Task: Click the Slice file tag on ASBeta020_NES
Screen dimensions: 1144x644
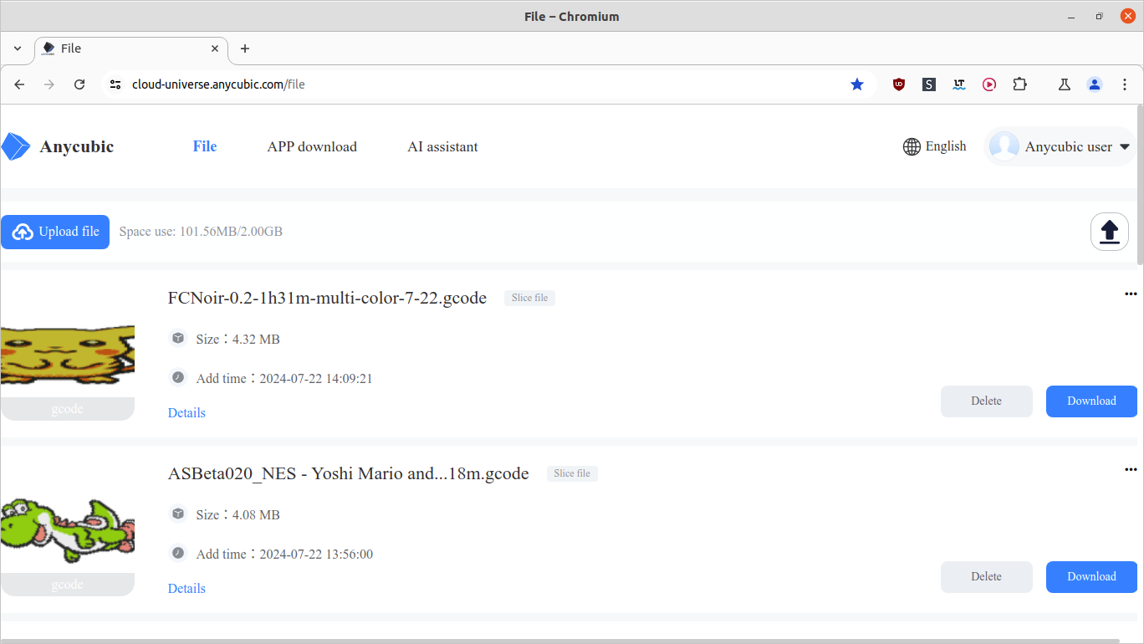Action: tap(572, 473)
